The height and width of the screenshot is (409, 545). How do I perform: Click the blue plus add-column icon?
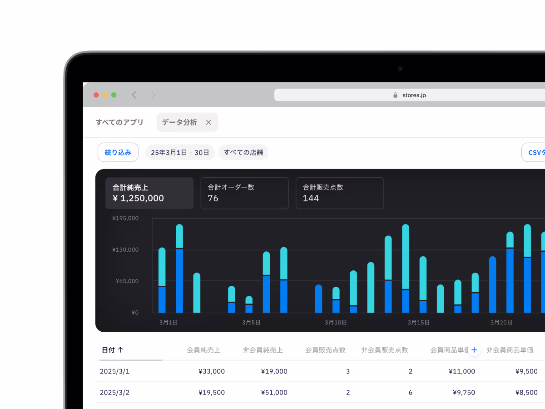[x=474, y=350]
